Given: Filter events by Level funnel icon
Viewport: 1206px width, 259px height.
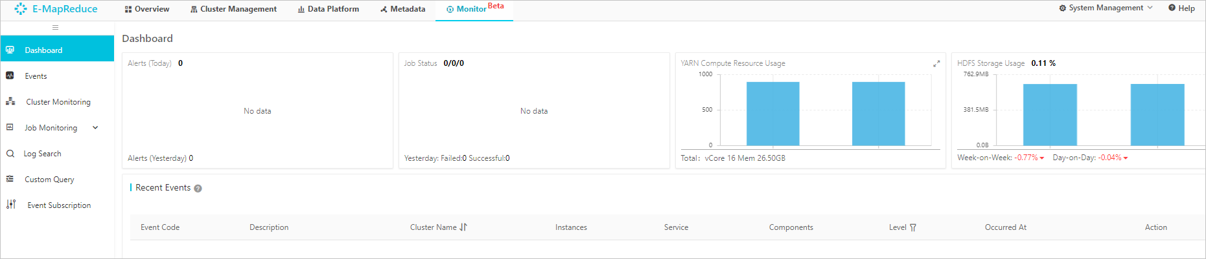Looking at the screenshot, I should [x=913, y=227].
